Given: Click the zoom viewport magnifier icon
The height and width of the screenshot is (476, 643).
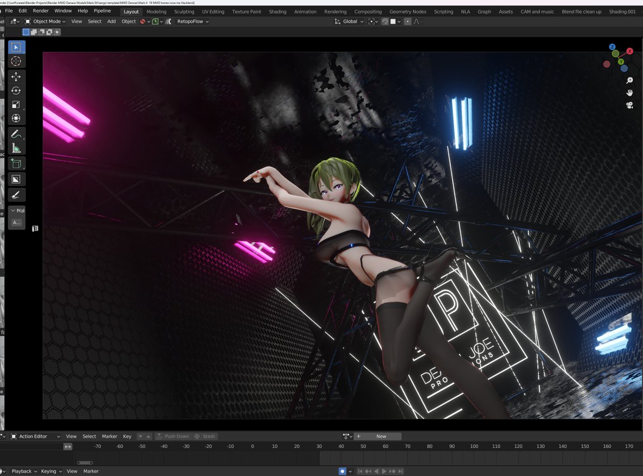Looking at the screenshot, I should (x=630, y=80).
